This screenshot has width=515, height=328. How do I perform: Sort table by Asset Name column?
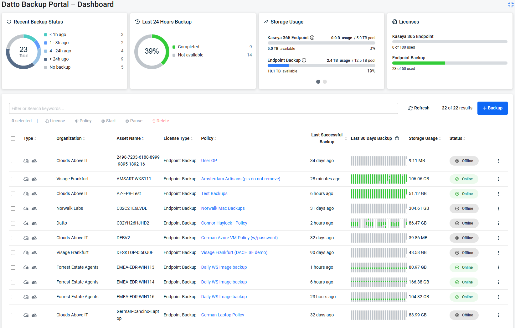(130, 138)
